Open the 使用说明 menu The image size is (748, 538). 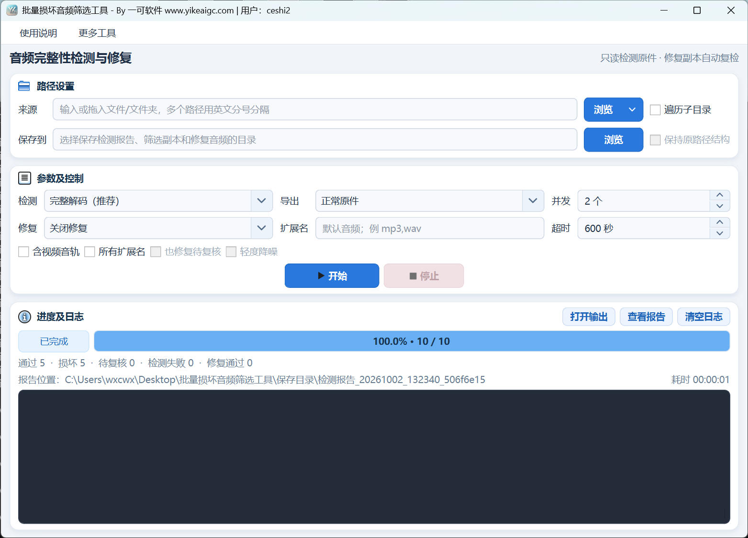[38, 33]
